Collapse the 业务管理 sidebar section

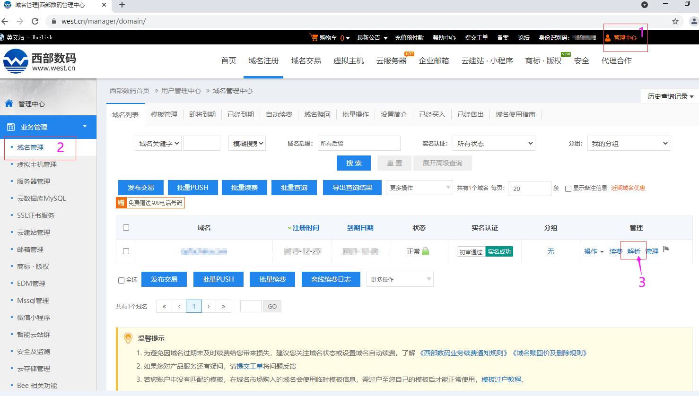tap(85, 126)
